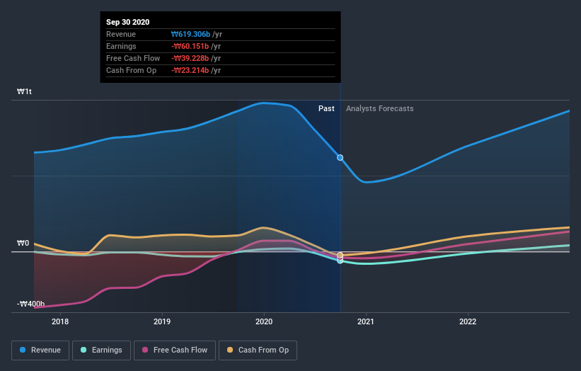Click the ₩619.306b revenue value
This screenshot has height=371, width=581.
tap(190, 34)
